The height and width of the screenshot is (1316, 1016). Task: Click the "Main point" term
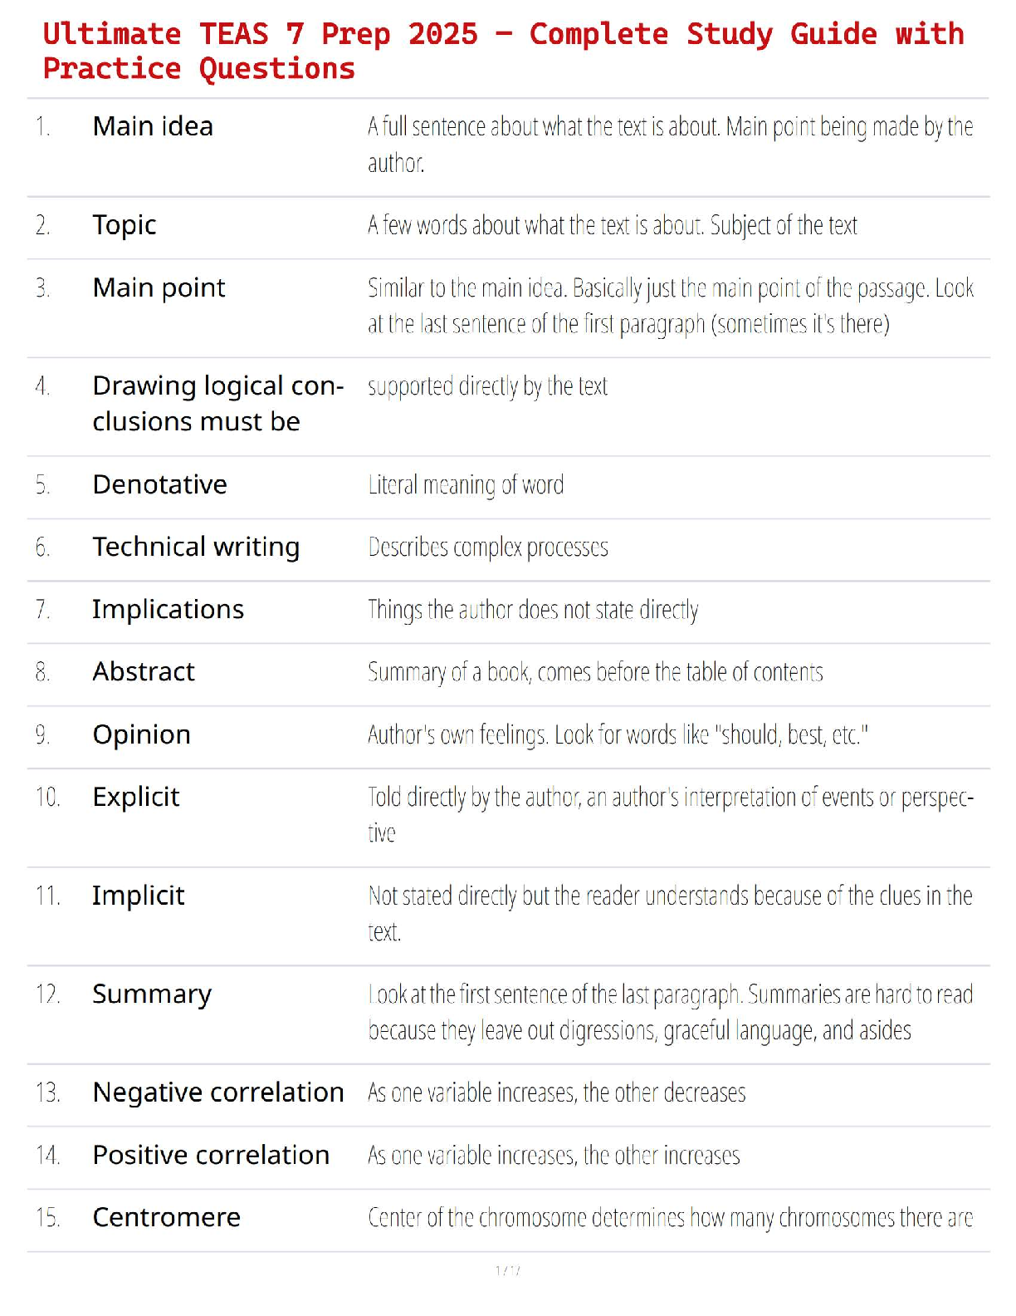click(x=159, y=287)
